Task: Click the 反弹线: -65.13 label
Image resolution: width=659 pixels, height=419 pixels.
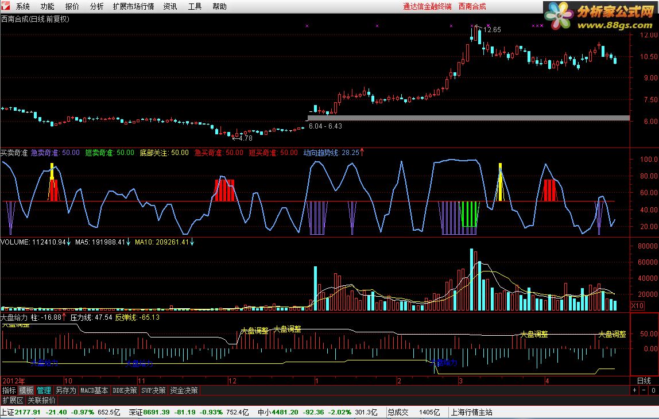Action: 137,317
